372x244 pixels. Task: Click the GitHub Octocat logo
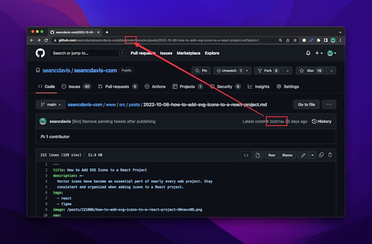[x=40, y=53]
